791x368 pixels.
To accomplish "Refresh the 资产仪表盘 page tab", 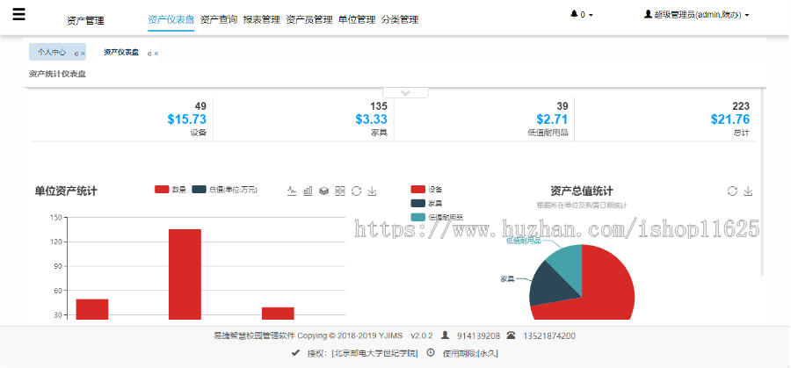I will pos(149,54).
